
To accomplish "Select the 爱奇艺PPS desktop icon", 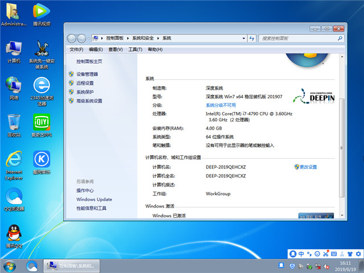I will click(x=42, y=125).
